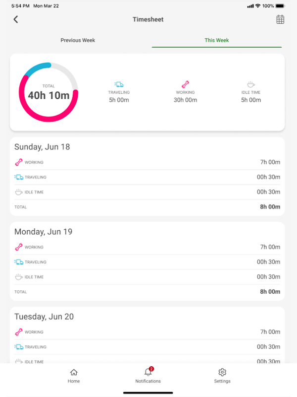Select the This Week tab

[x=217, y=40]
